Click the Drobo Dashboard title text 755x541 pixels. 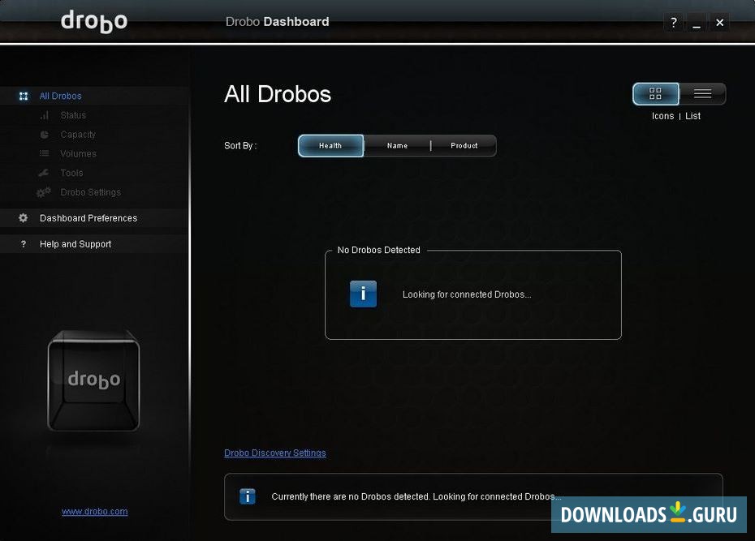(278, 22)
